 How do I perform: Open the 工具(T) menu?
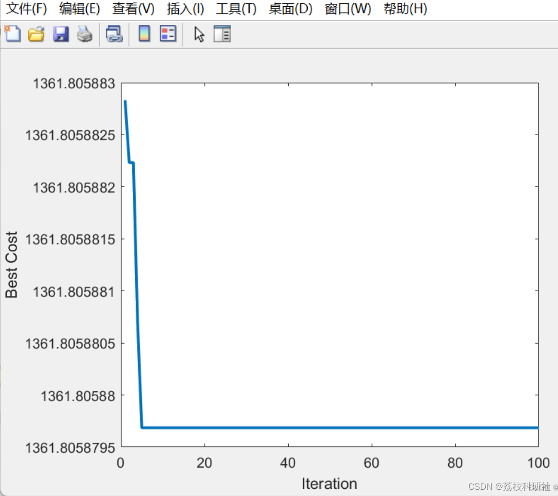click(235, 9)
